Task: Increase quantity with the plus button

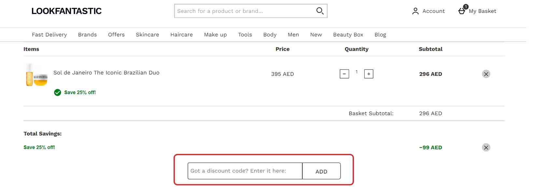Action: 368,74
